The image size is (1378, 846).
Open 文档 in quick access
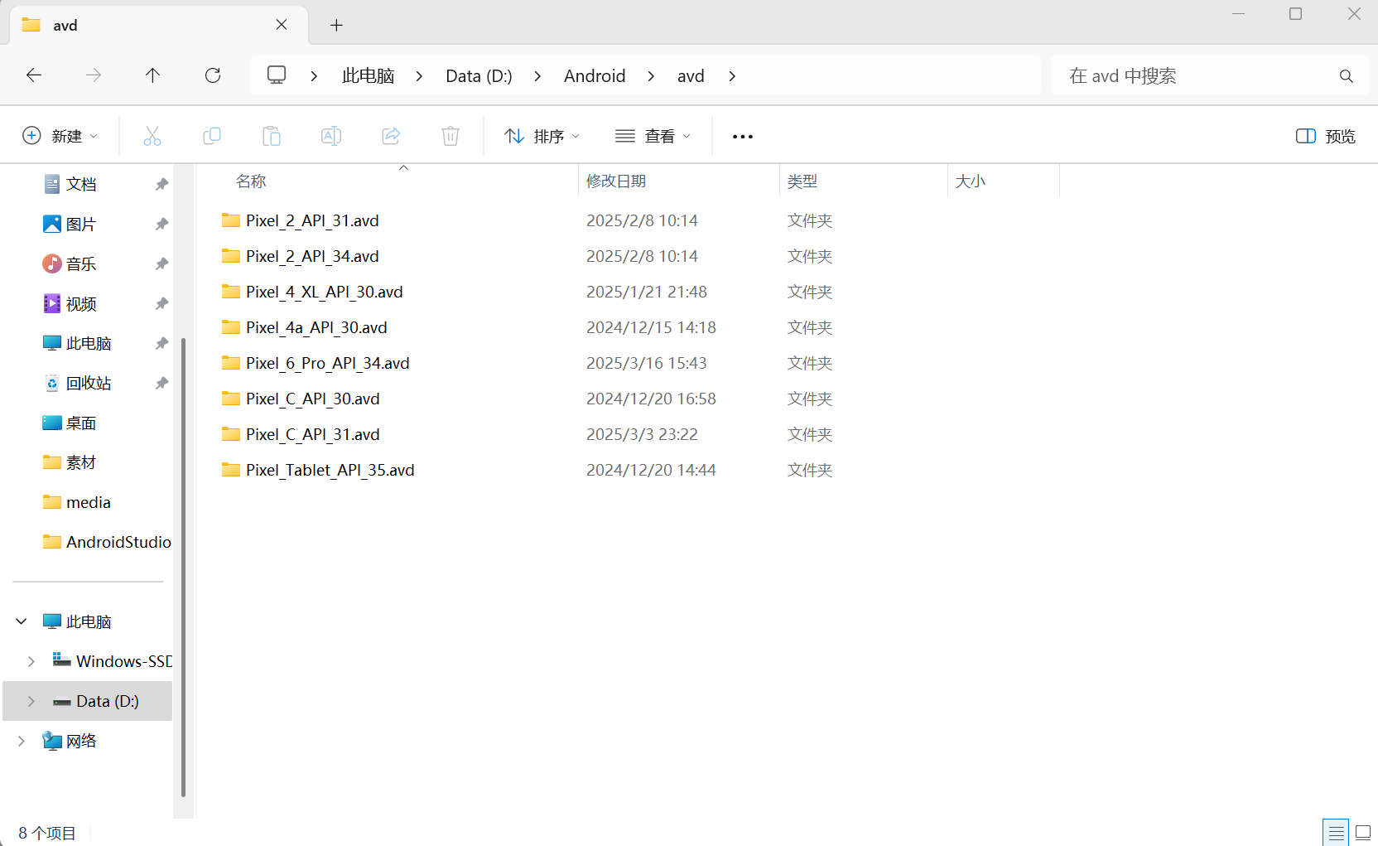tap(81, 184)
